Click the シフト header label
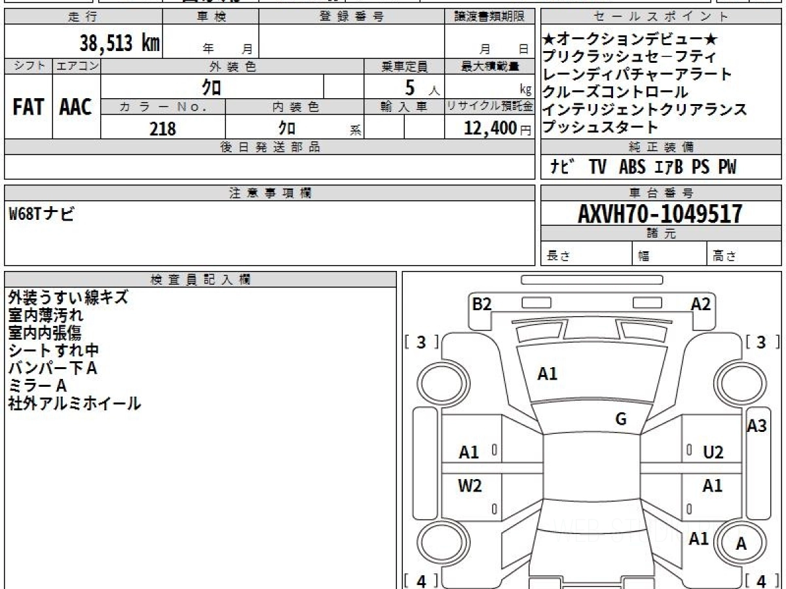The height and width of the screenshot is (589, 786). pyautogui.click(x=28, y=66)
